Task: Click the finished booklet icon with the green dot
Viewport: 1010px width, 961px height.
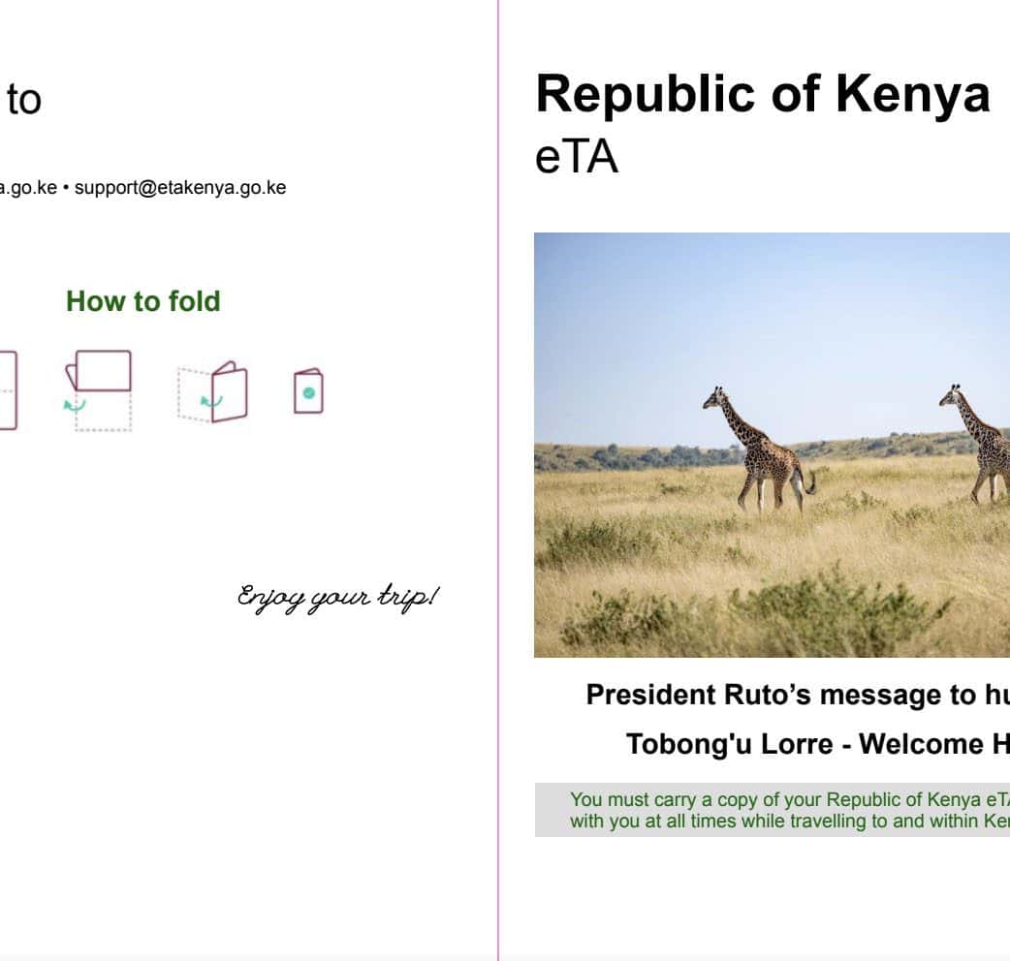Action: [308, 392]
